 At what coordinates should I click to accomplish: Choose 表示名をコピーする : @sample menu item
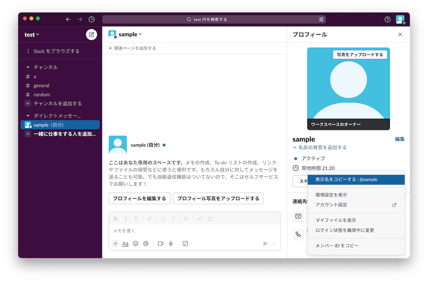356,180
